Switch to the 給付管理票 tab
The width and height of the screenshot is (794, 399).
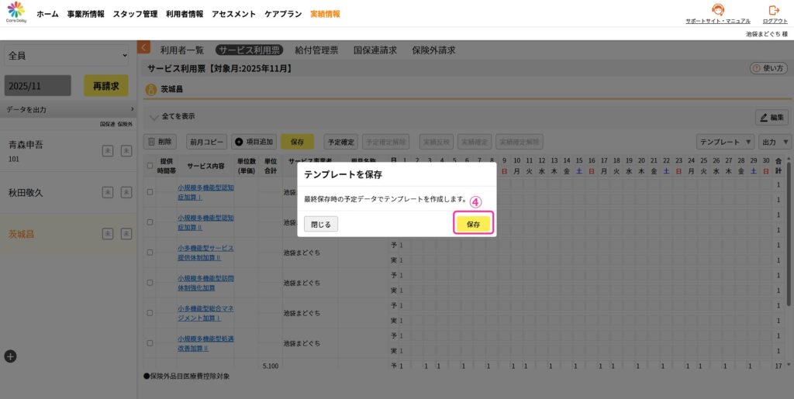(316, 50)
